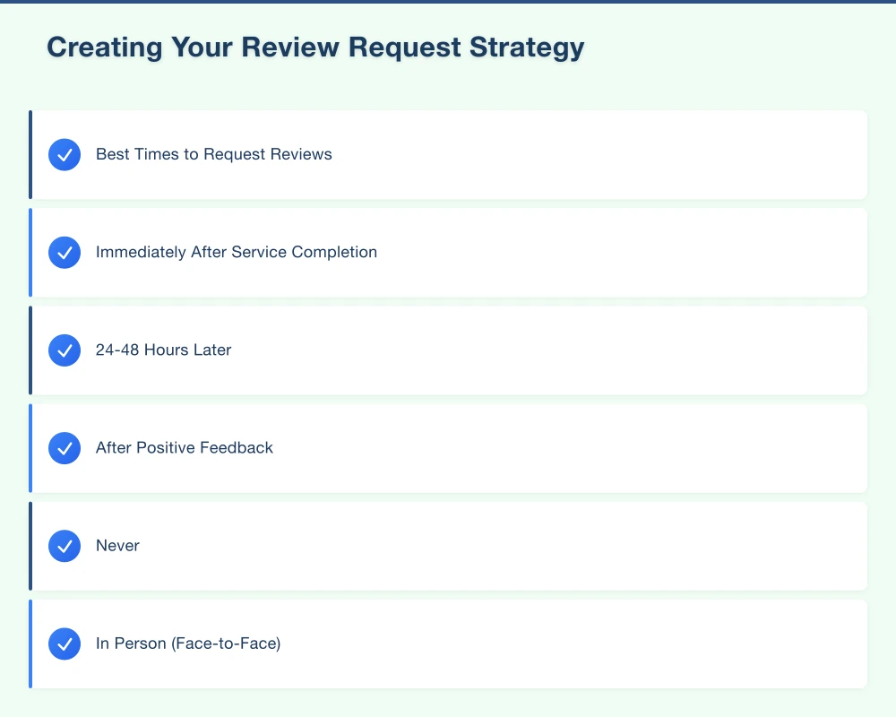Click the checkmark icon beside Best Times to Request Reviews
Viewport: 896px width, 717px height.
pos(65,154)
